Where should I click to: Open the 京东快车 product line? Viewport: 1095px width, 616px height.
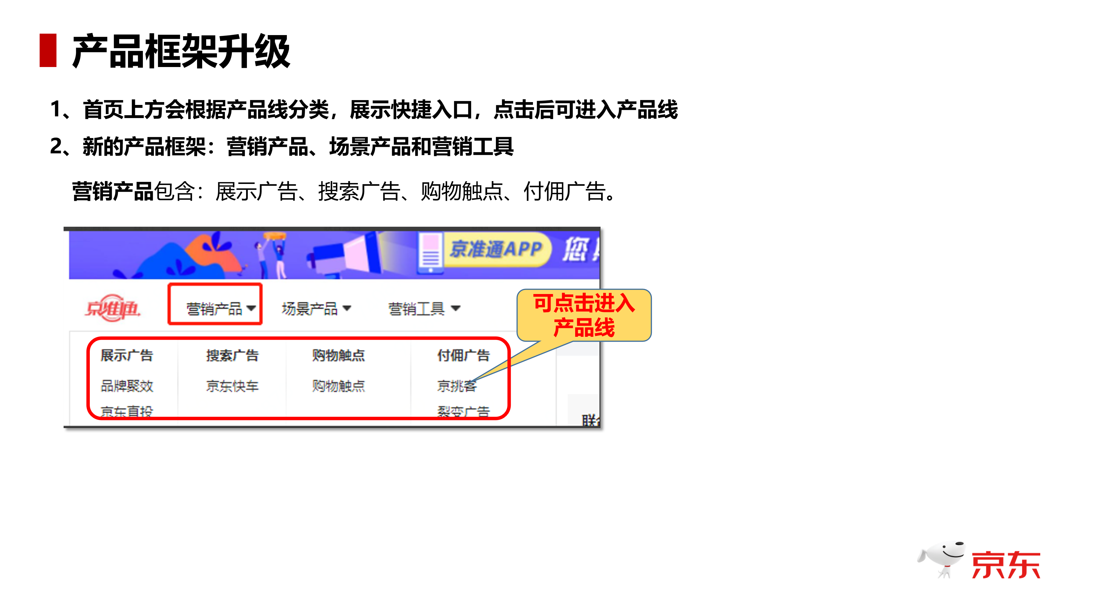pyautogui.click(x=232, y=386)
